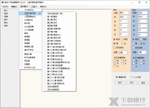Select 女 radio in 甲方 panel
The height and width of the screenshot is (108, 150).
[122, 44]
